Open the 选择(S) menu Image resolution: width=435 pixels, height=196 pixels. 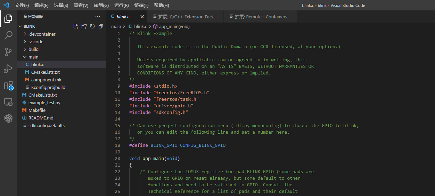click(x=61, y=5)
